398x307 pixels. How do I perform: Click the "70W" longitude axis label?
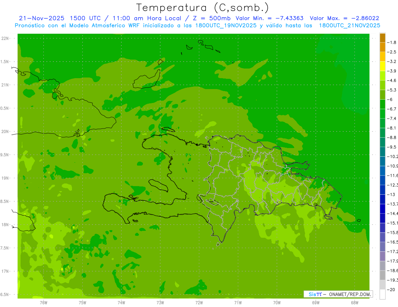[277, 303]
